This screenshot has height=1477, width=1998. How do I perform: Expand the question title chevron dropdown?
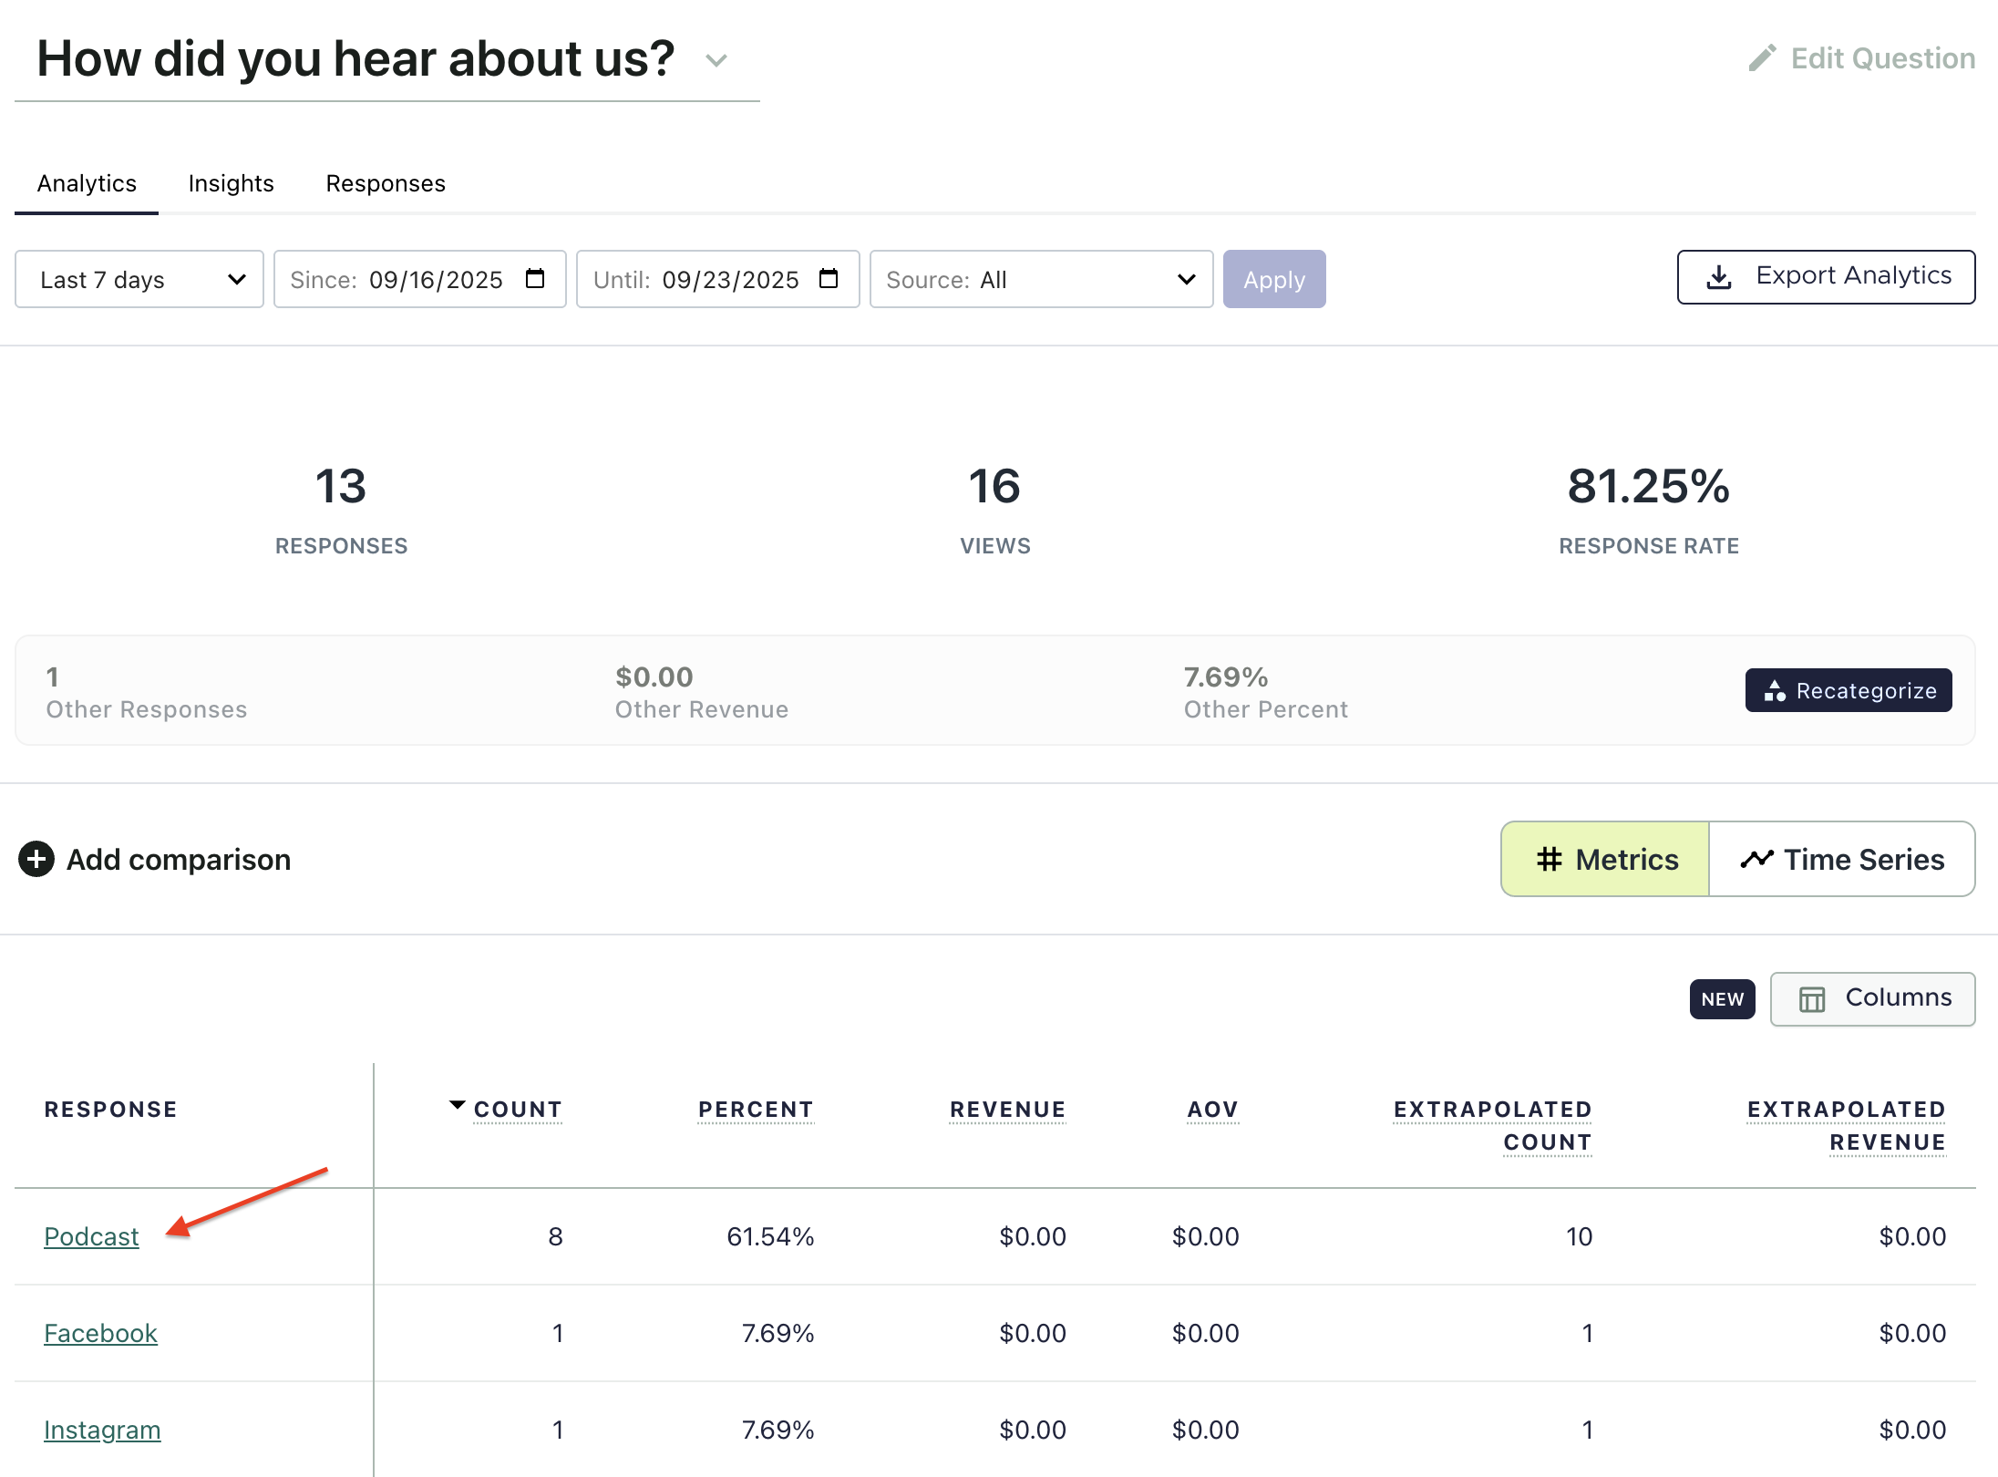(716, 61)
